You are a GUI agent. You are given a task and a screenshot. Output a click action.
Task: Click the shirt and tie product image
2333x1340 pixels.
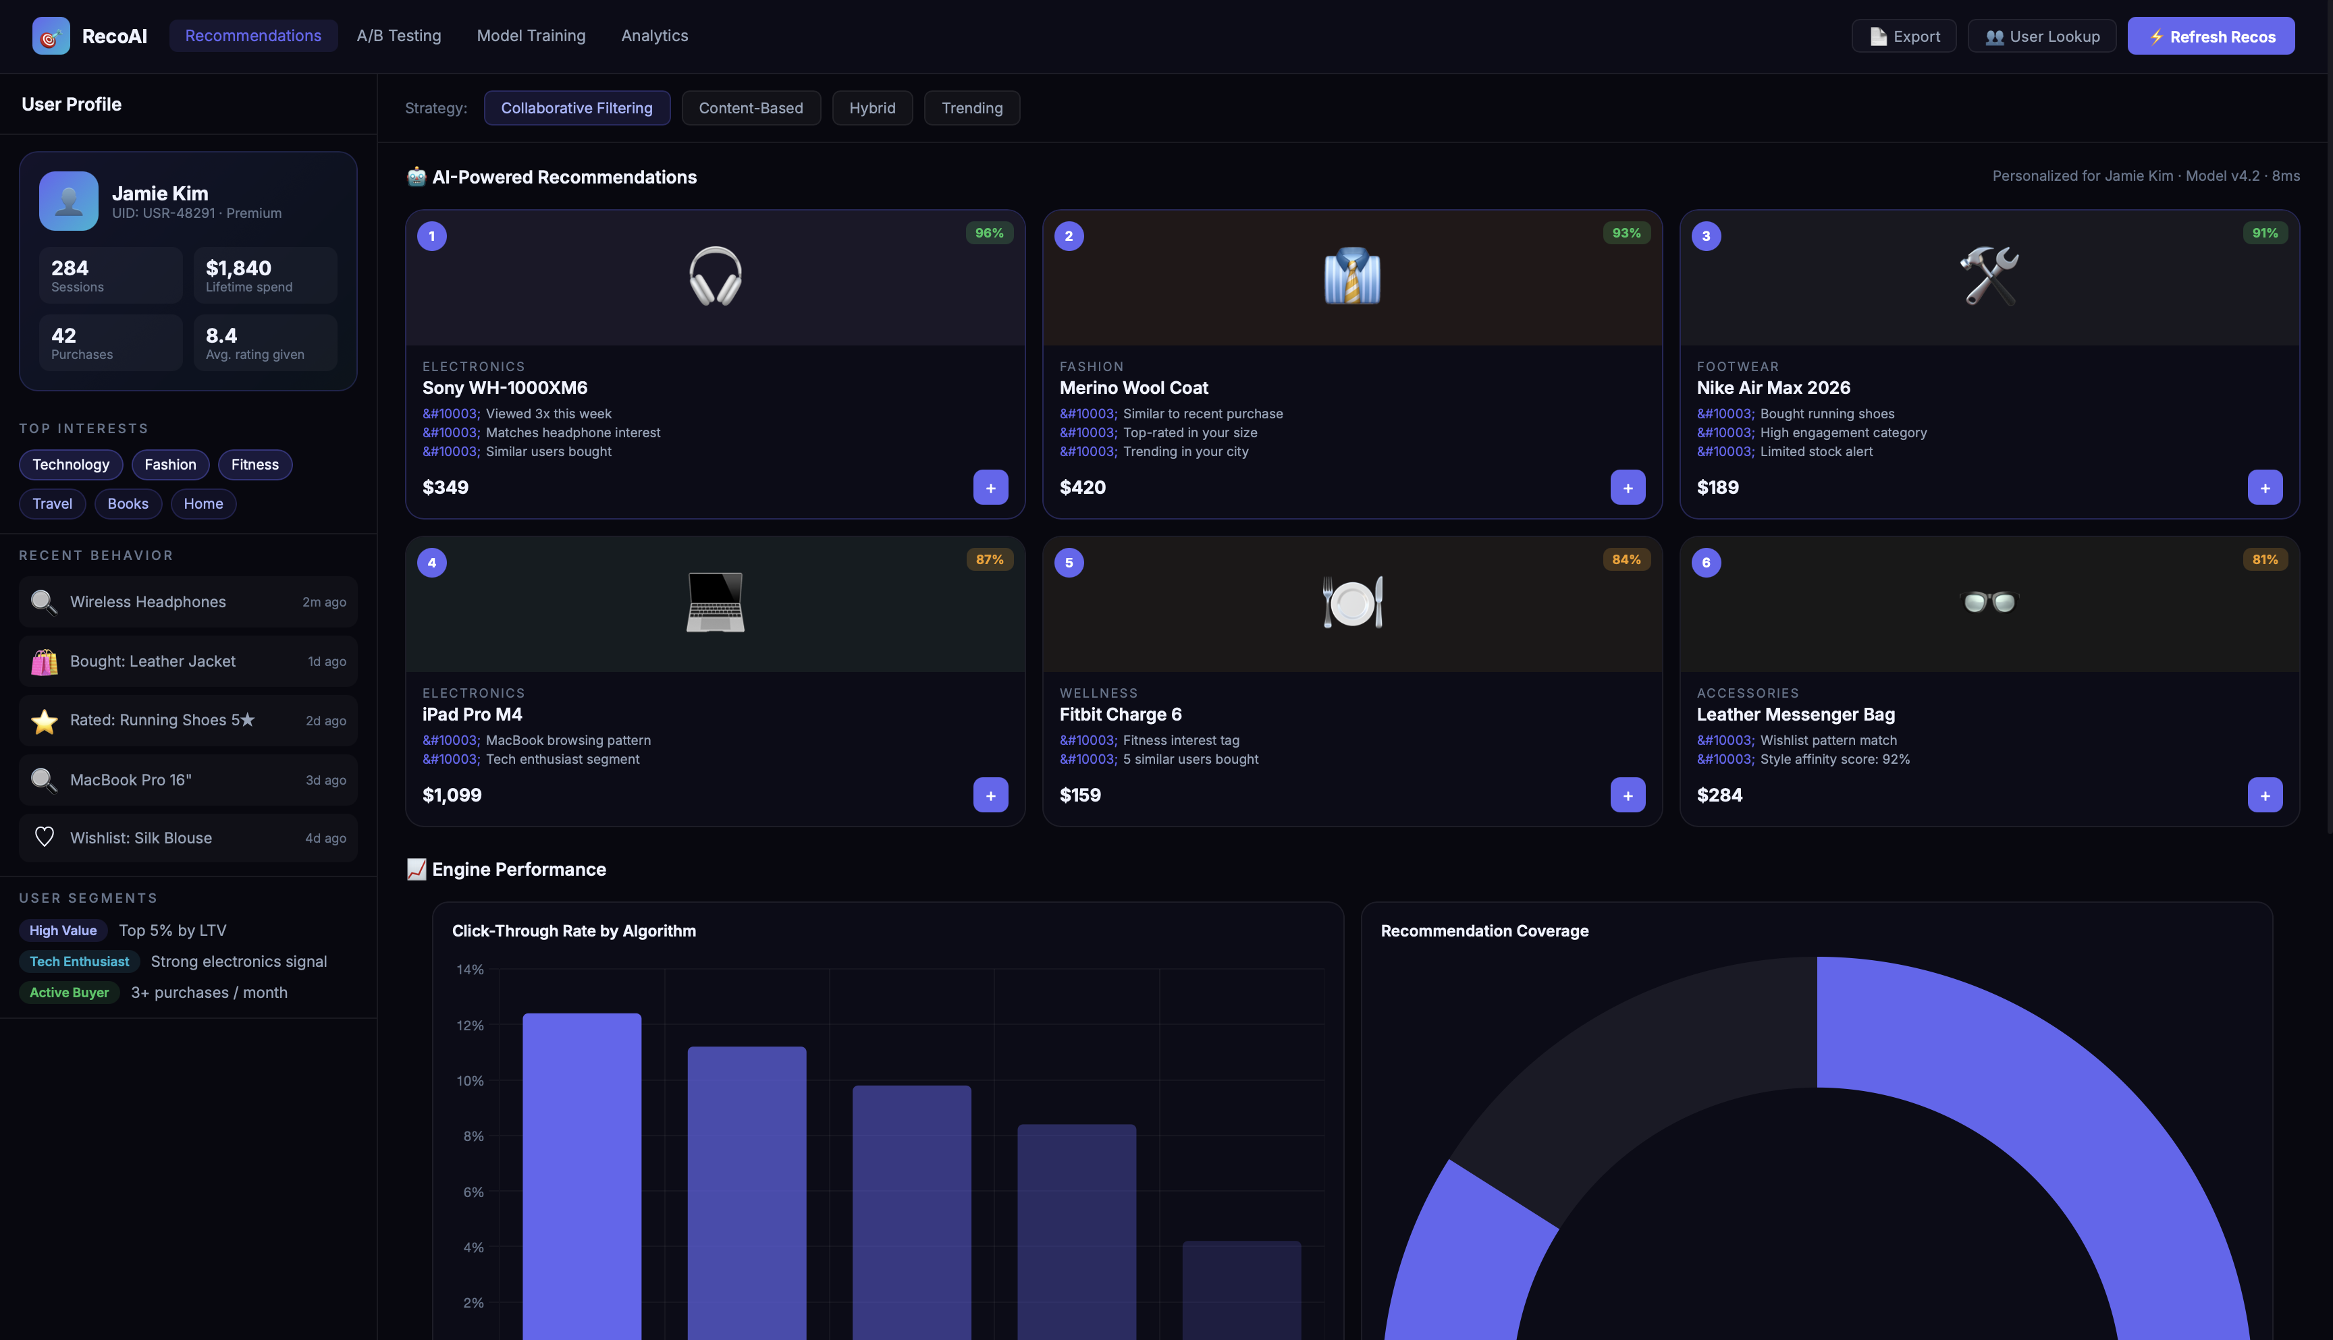point(1351,276)
